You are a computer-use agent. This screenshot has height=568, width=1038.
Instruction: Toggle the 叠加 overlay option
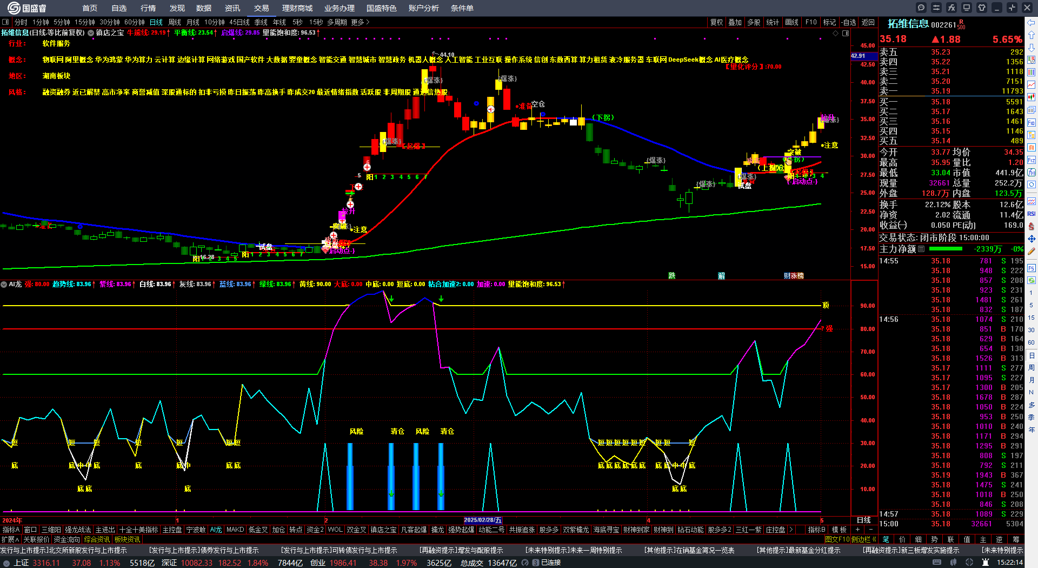pos(735,22)
